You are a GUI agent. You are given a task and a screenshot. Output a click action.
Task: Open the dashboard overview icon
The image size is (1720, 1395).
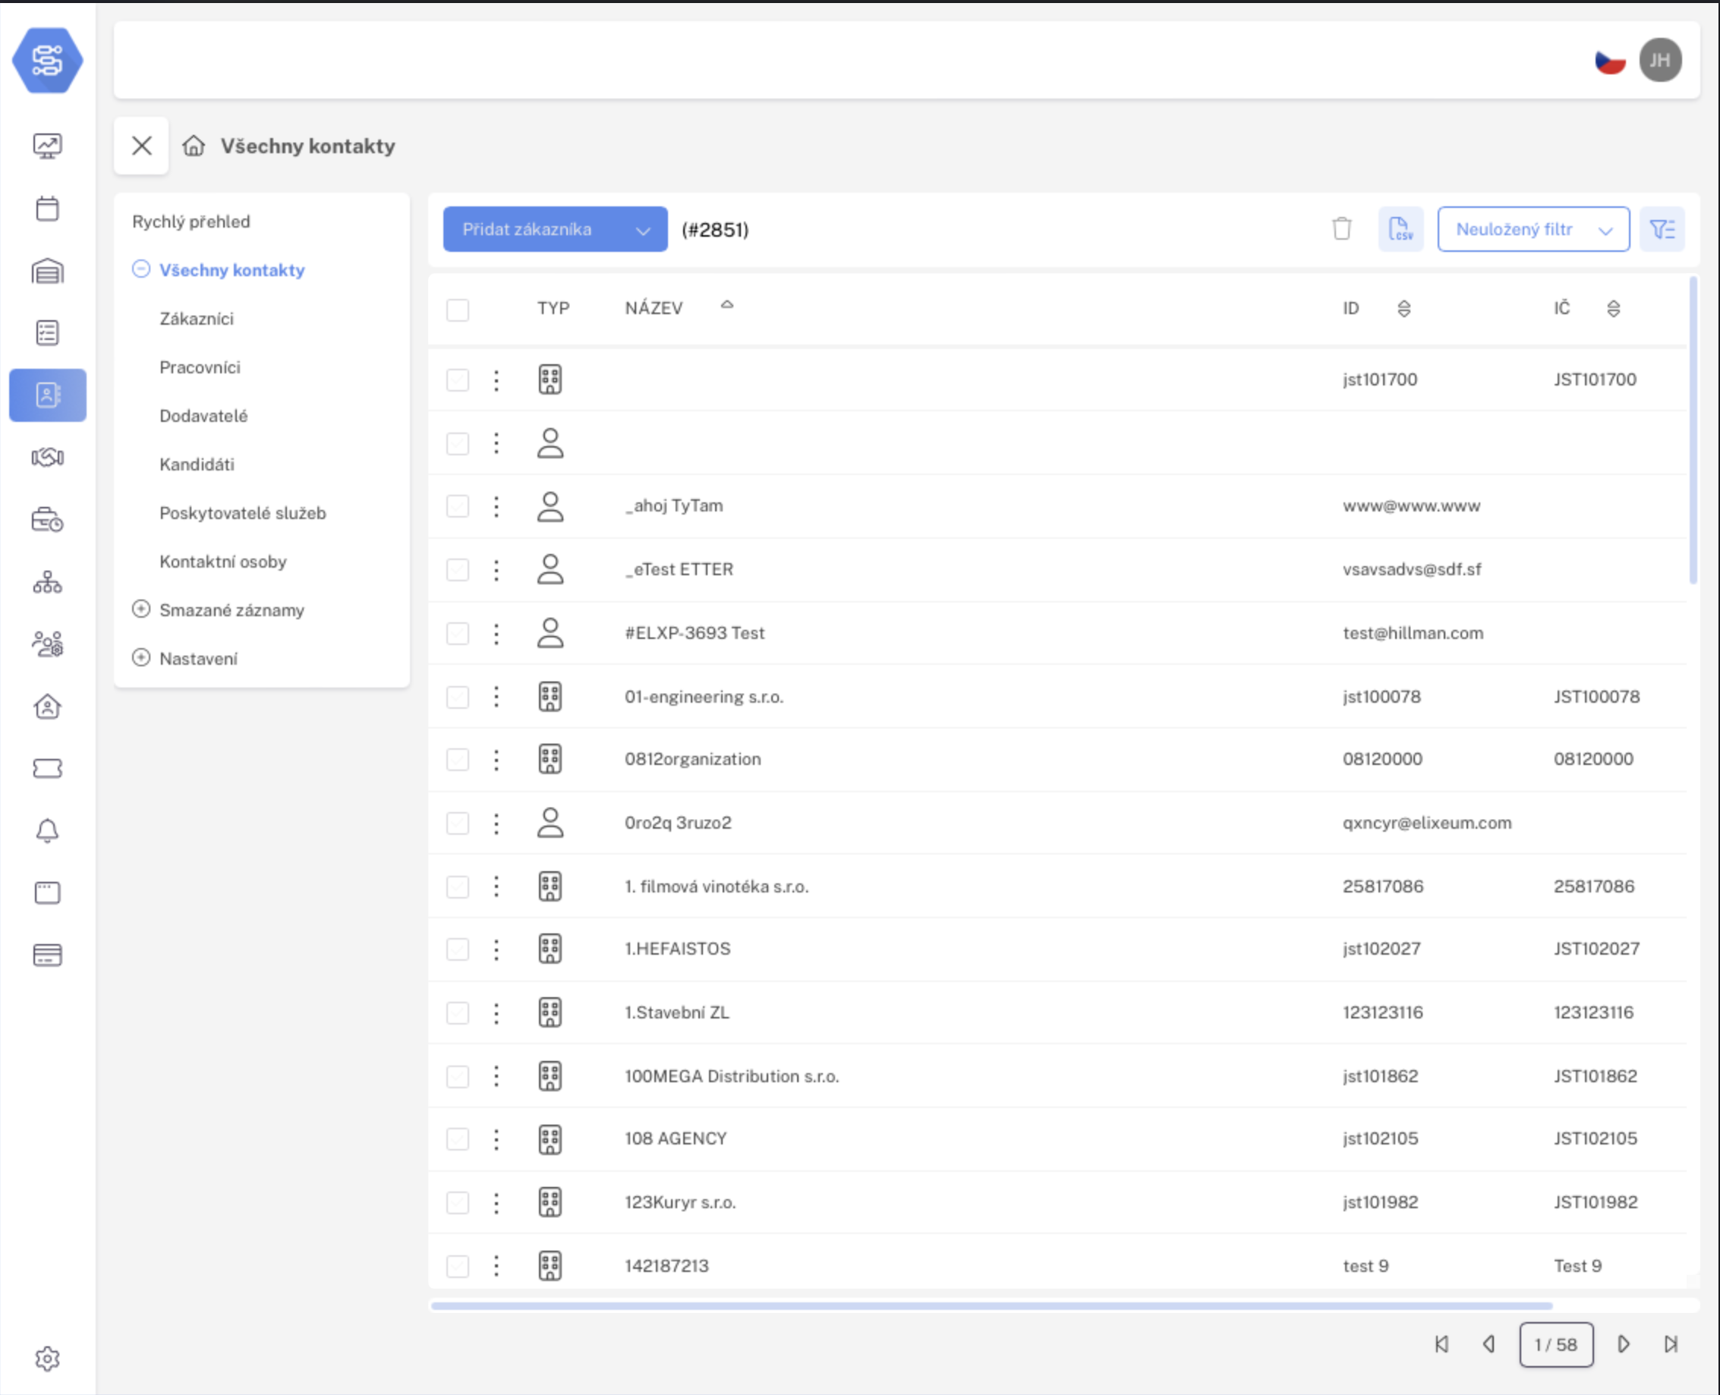pyautogui.click(x=47, y=146)
